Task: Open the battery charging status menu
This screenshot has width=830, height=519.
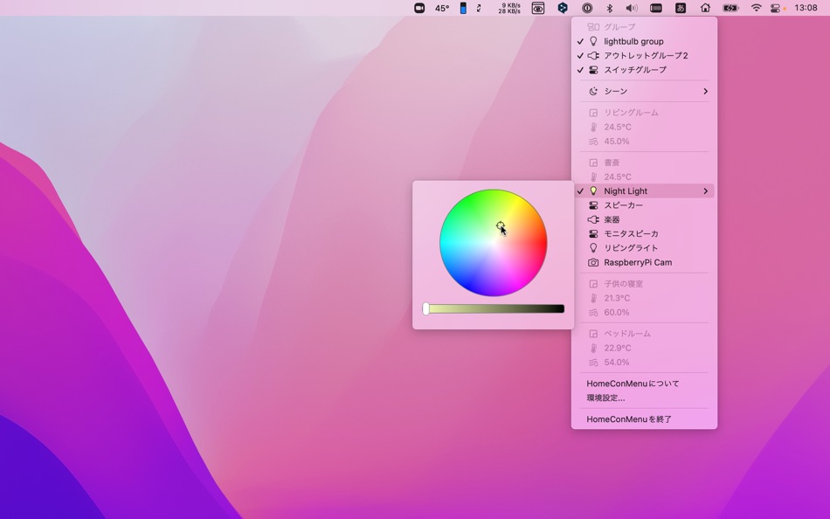Action: (730, 8)
